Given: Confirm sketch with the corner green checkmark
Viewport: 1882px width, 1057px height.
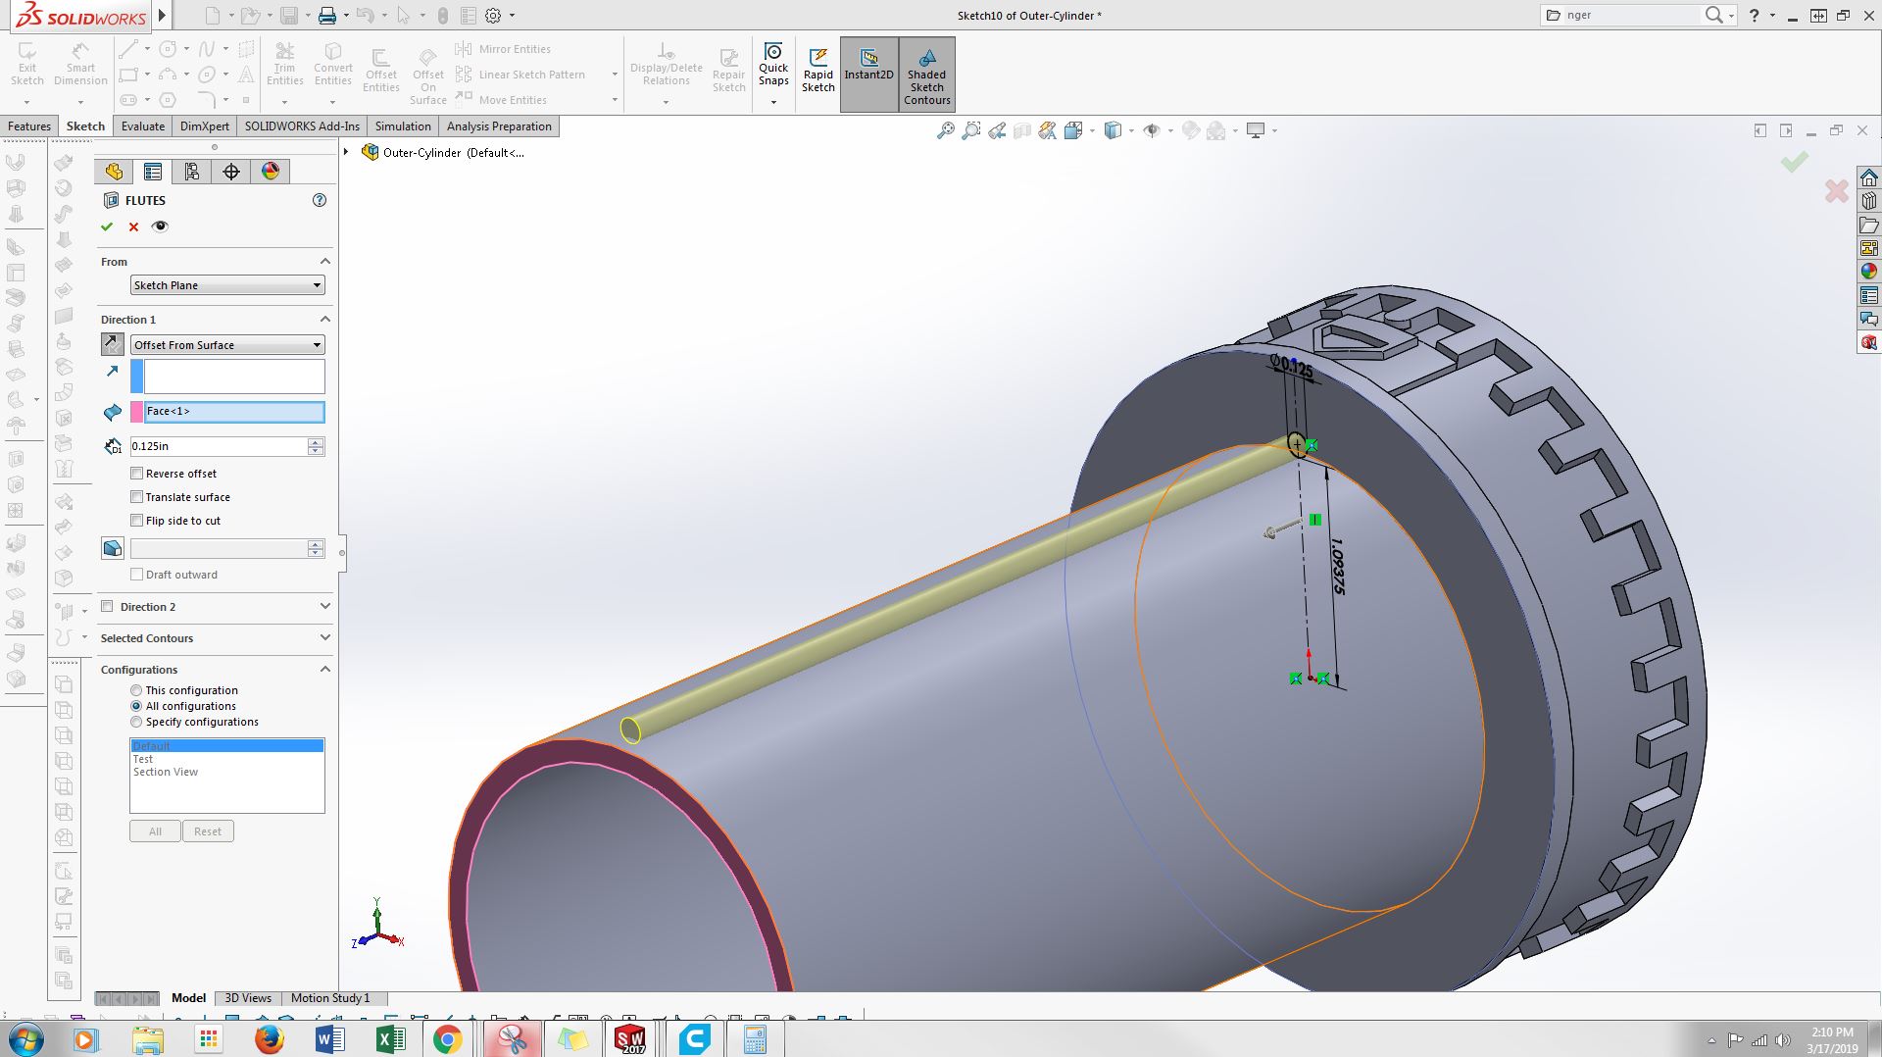Looking at the screenshot, I should click(1795, 163).
